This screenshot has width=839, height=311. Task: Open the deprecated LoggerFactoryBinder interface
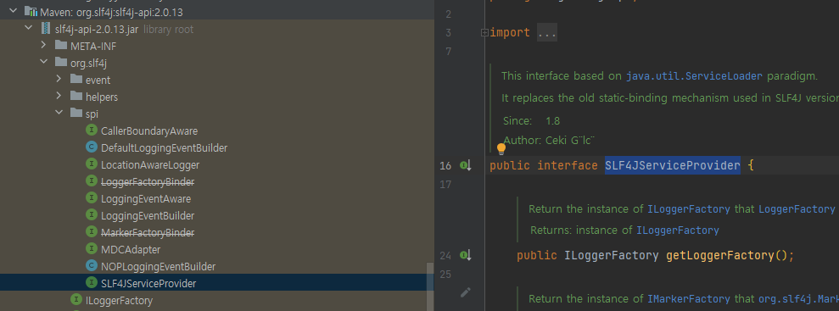pyautogui.click(x=147, y=182)
